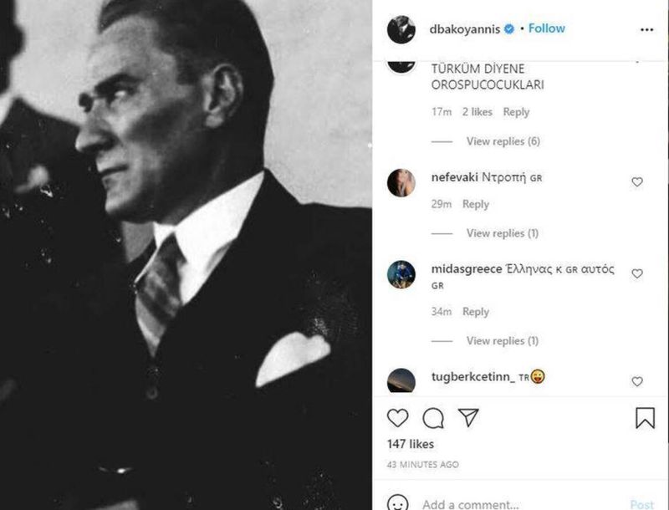The width and height of the screenshot is (669, 510).
Task: Expand replies under midasgreece's comment
Action: tap(502, 341)
